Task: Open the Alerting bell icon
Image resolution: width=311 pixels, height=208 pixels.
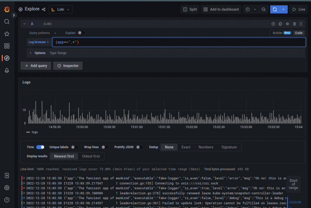Action: coord(6,70)
